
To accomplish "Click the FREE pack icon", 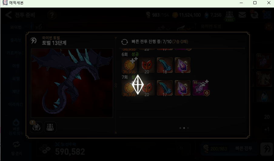I will coord(229,16).
